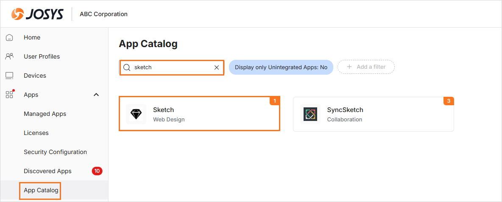Click the Sketch diamond app icon

coord(136,114)
